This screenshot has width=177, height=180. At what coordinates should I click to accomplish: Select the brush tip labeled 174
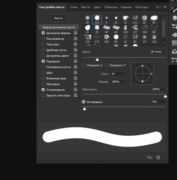pyautogui.click(x=87, y=39)
